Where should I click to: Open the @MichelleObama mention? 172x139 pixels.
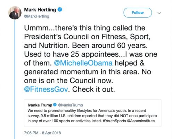83,63
